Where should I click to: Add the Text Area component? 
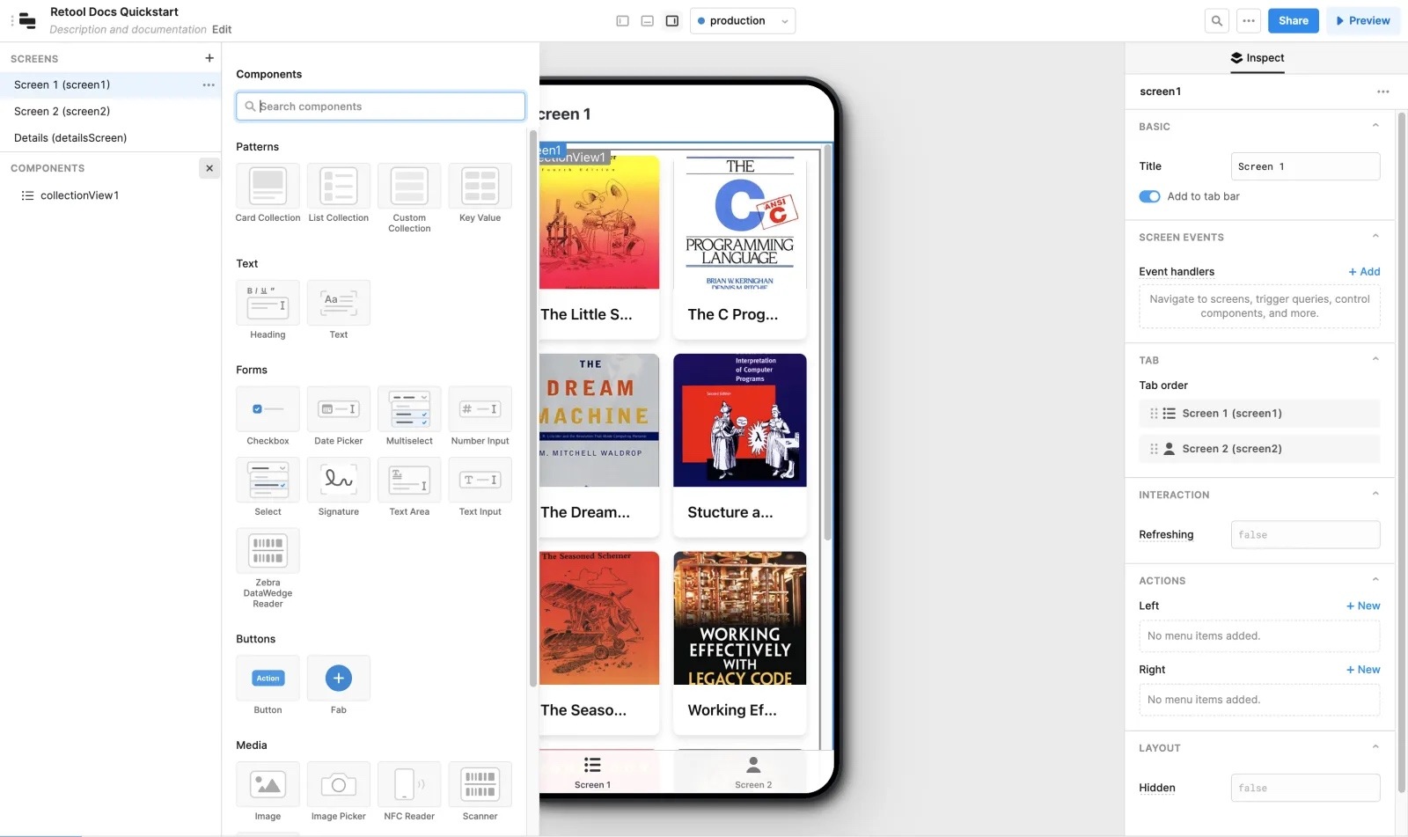(x=409, y=480)
